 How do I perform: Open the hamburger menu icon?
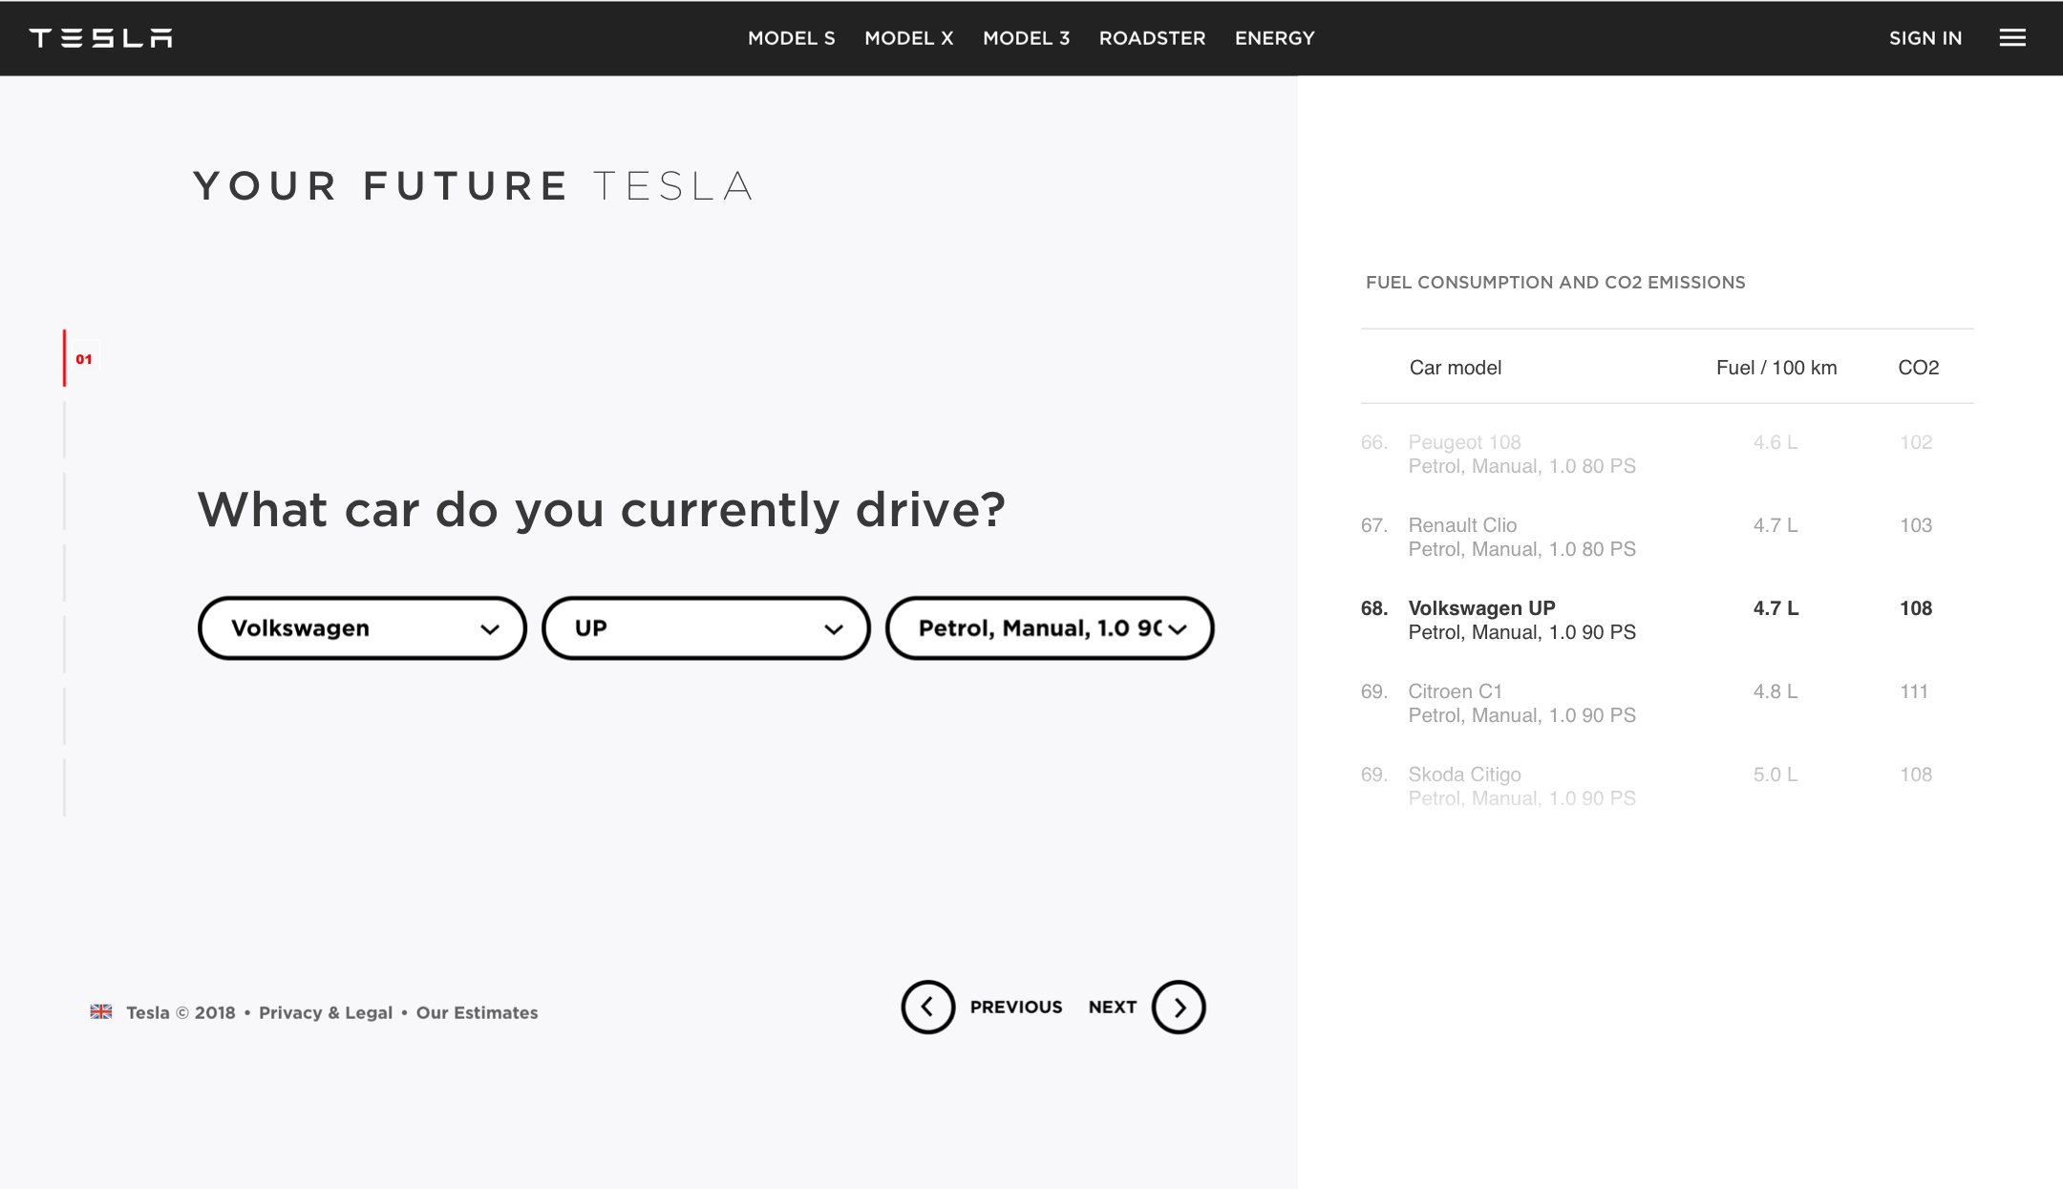click(x=2012, y=38)
